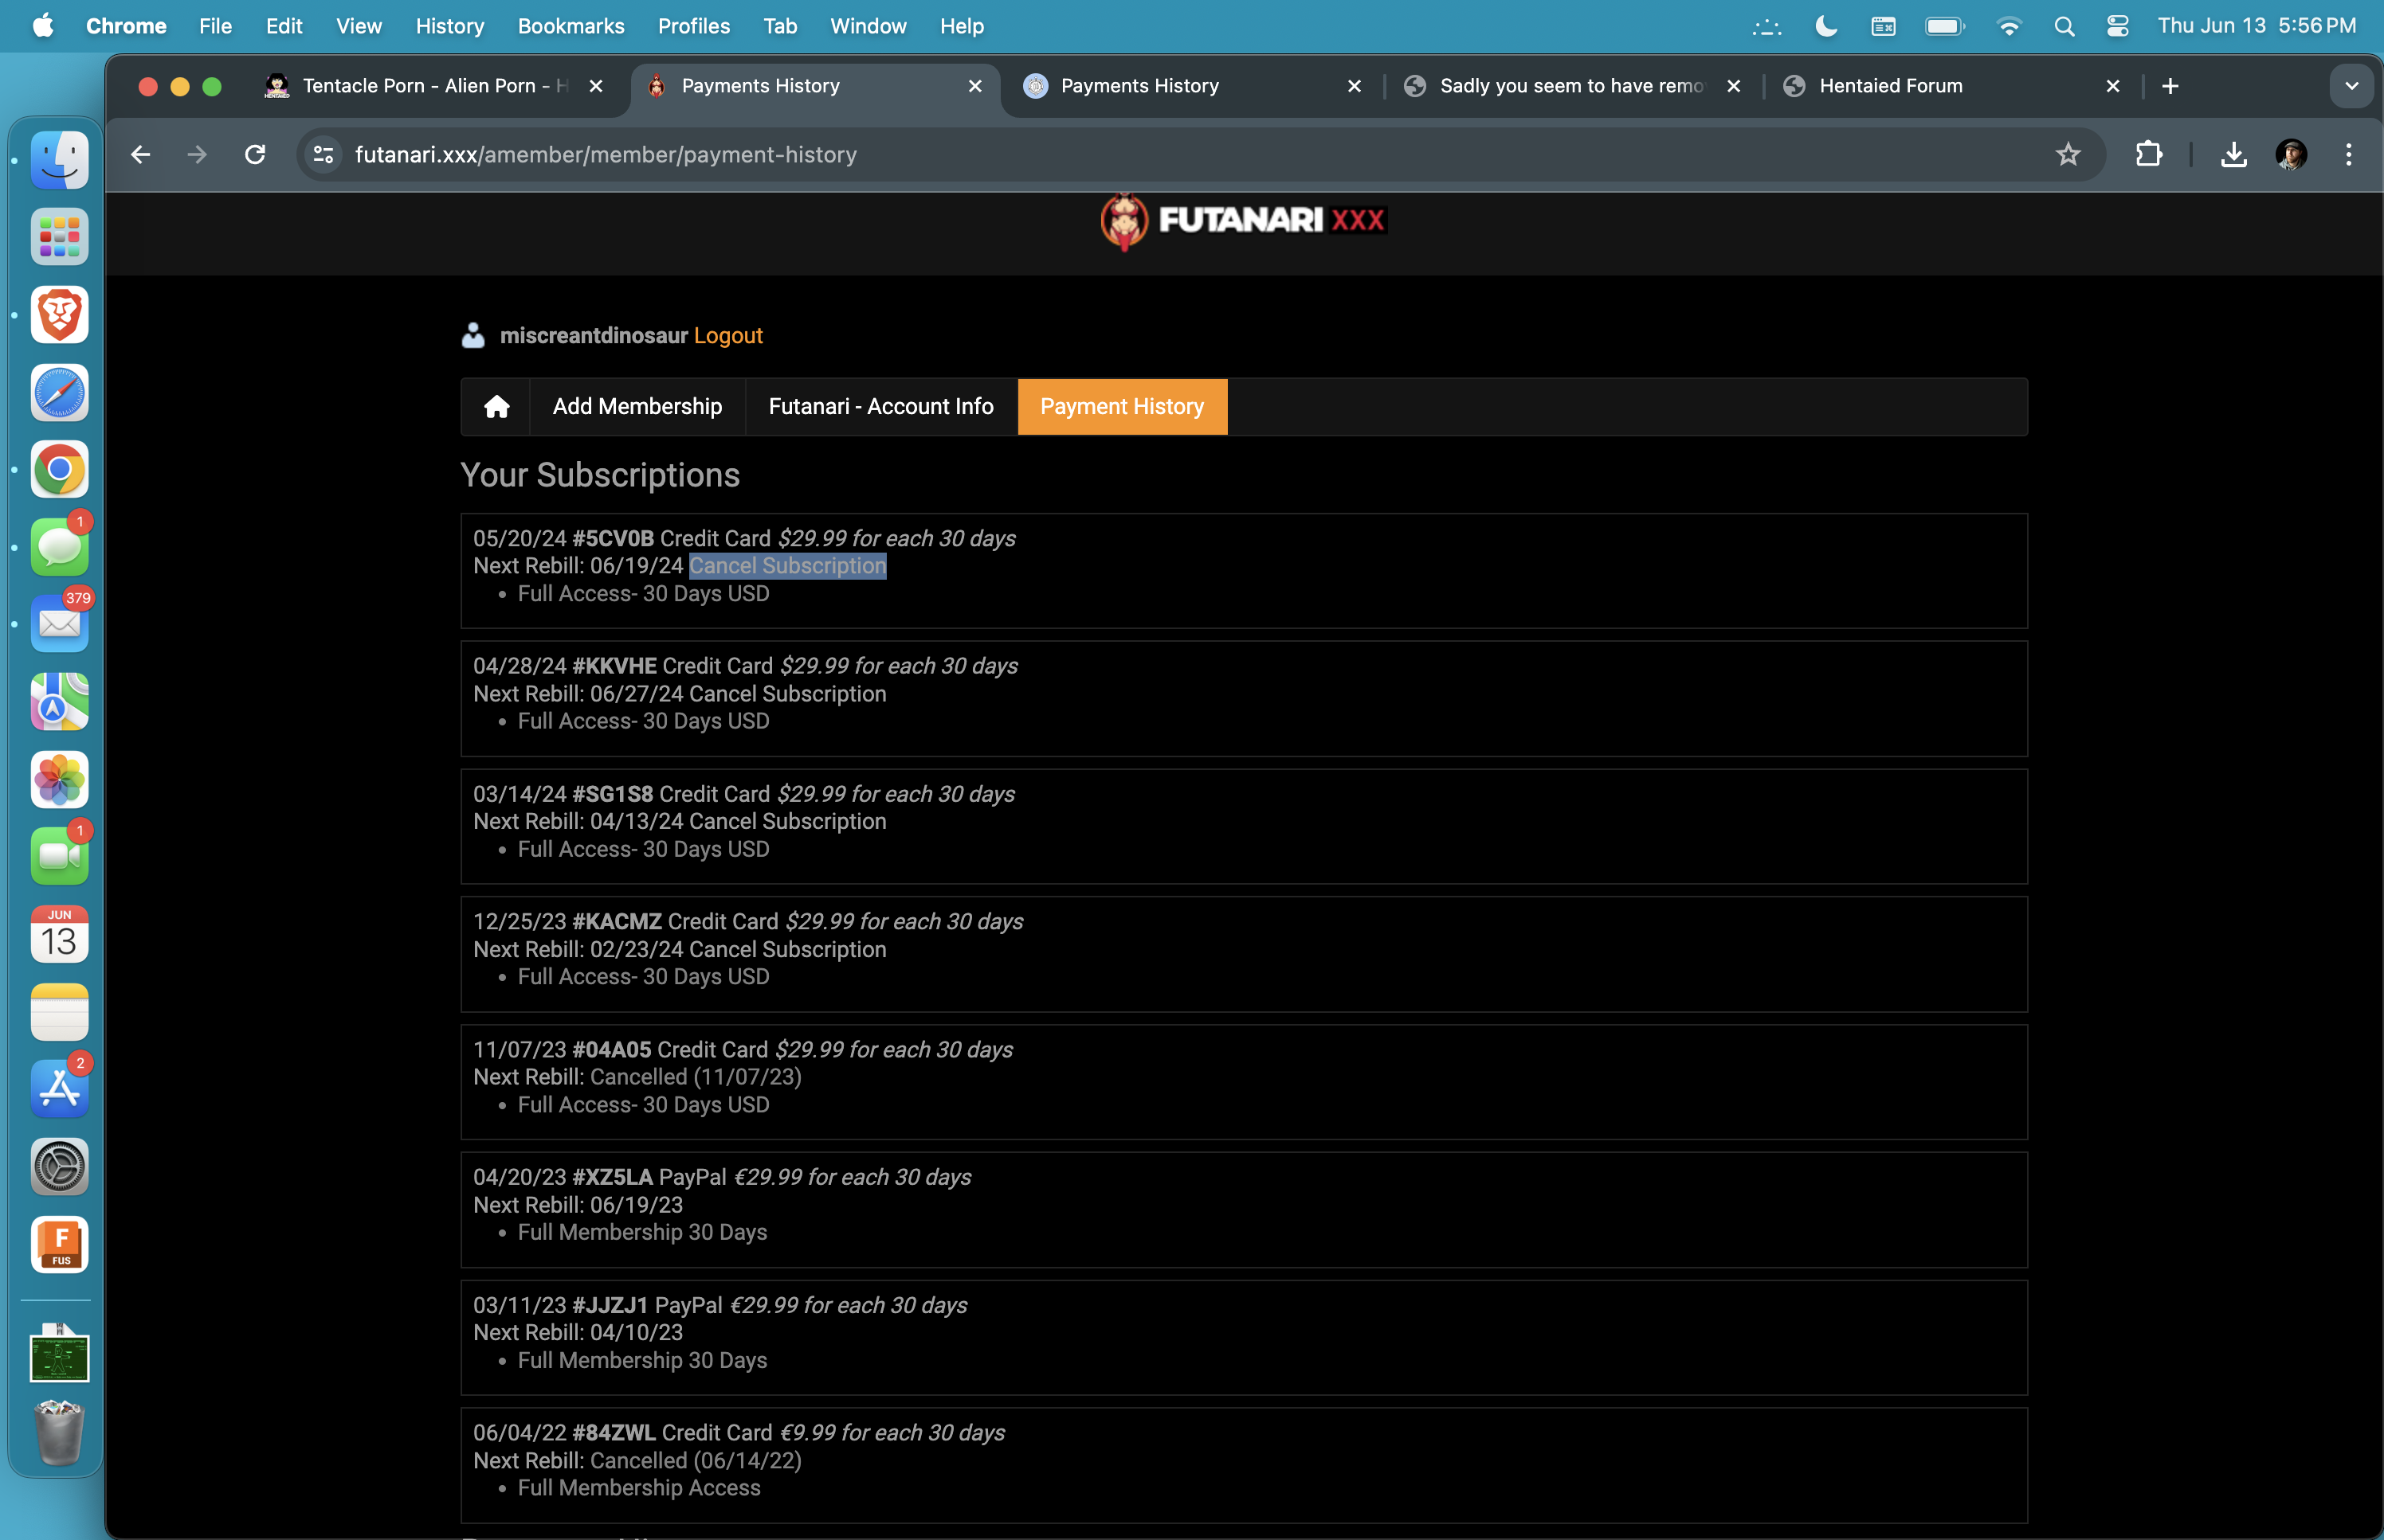The image size is (2384, 1540).
Task: Click the browser back arrow
Action: [x=141, y=154]
